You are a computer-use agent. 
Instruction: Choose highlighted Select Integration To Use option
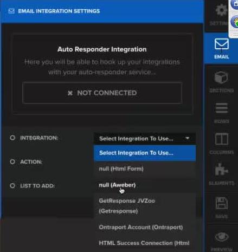[145, 153]
